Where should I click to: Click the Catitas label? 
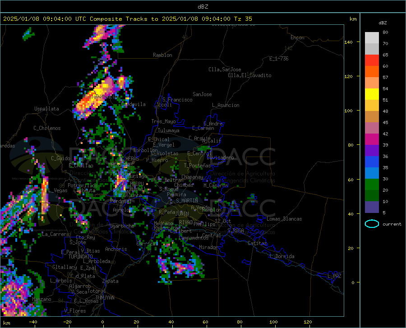click(x=258, y=243)
